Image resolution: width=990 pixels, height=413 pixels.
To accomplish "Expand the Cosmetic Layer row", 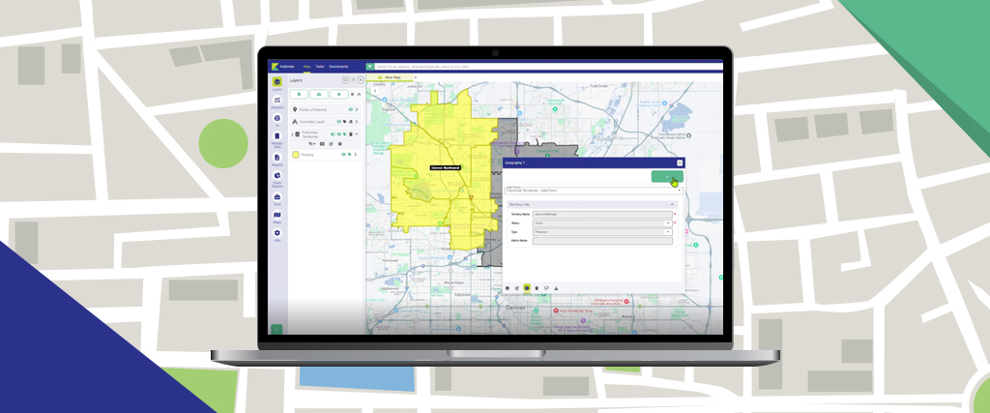I will click(357, 121).
